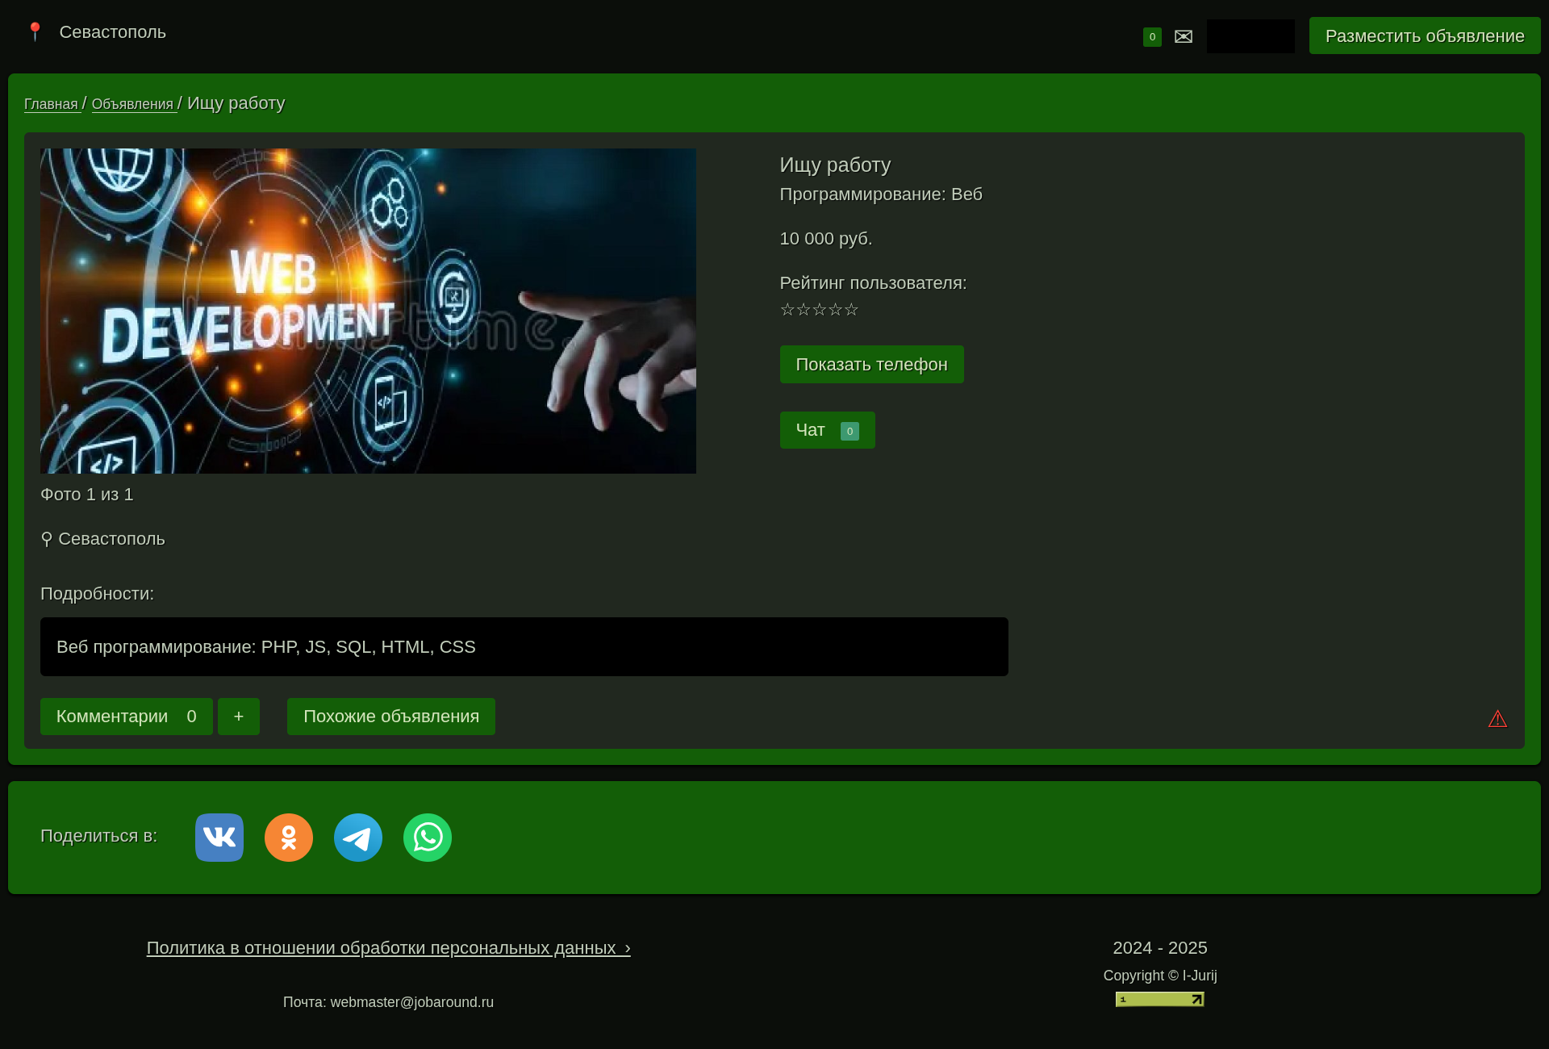Share the listing on Odnoklassniki

click(289, 838)
